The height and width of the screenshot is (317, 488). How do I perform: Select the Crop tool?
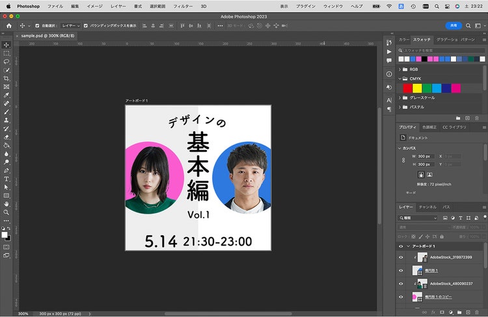pyautogui.click(x=7, y=79)
